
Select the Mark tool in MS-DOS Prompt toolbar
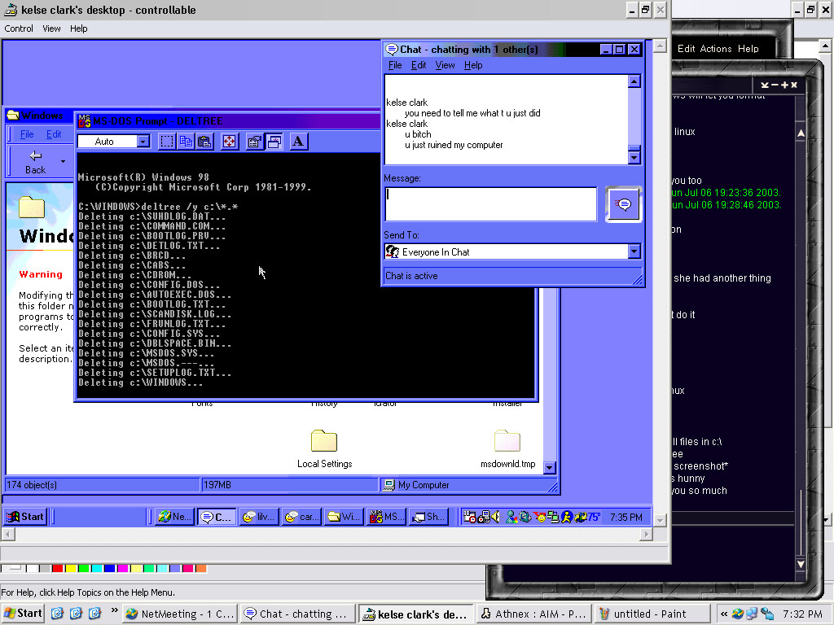pos(167,142)
